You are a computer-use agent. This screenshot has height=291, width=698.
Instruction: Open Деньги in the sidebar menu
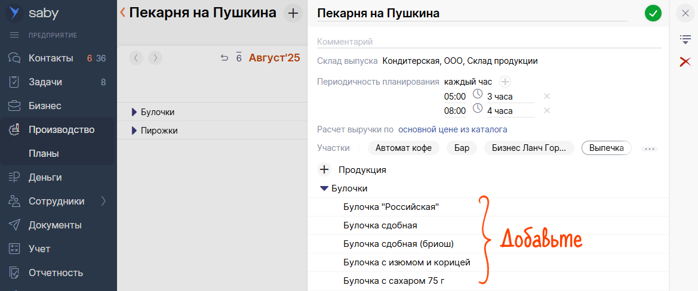(45, 177)
